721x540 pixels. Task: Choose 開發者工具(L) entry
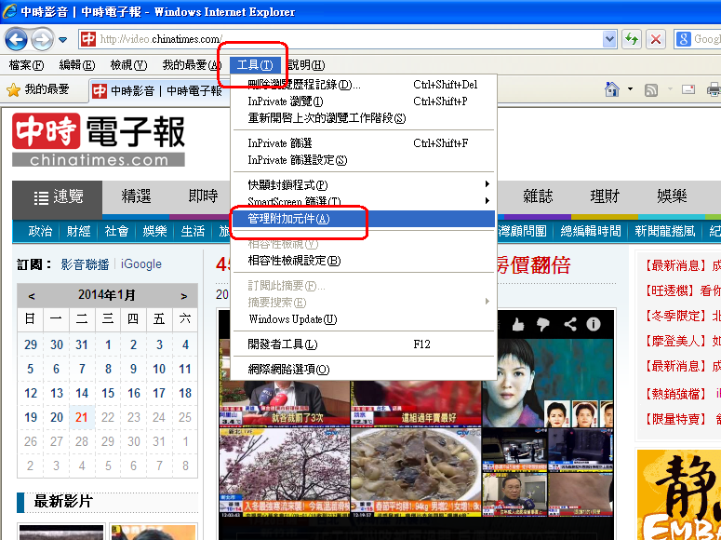click(363, 344)
